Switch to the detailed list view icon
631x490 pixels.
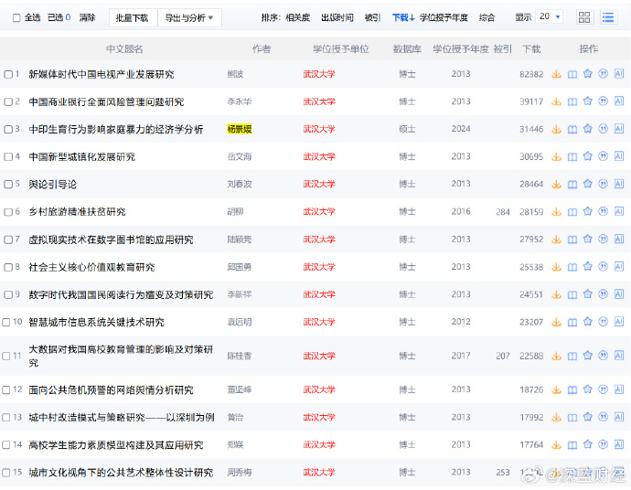[x=608, y=17]
